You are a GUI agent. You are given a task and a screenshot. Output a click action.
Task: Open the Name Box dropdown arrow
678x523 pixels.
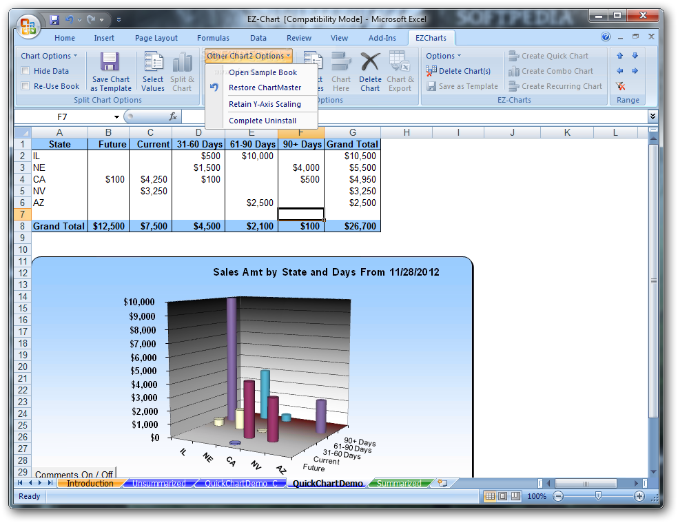coord(116,117)
